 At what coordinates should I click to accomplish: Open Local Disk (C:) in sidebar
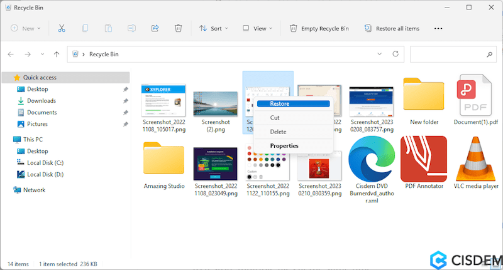pyautogui.click(x=45, y=163)
